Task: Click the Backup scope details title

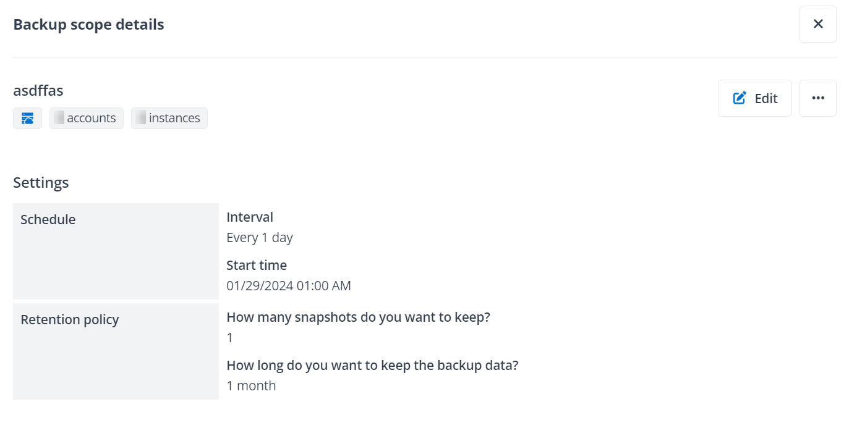Action: [88, 25]
